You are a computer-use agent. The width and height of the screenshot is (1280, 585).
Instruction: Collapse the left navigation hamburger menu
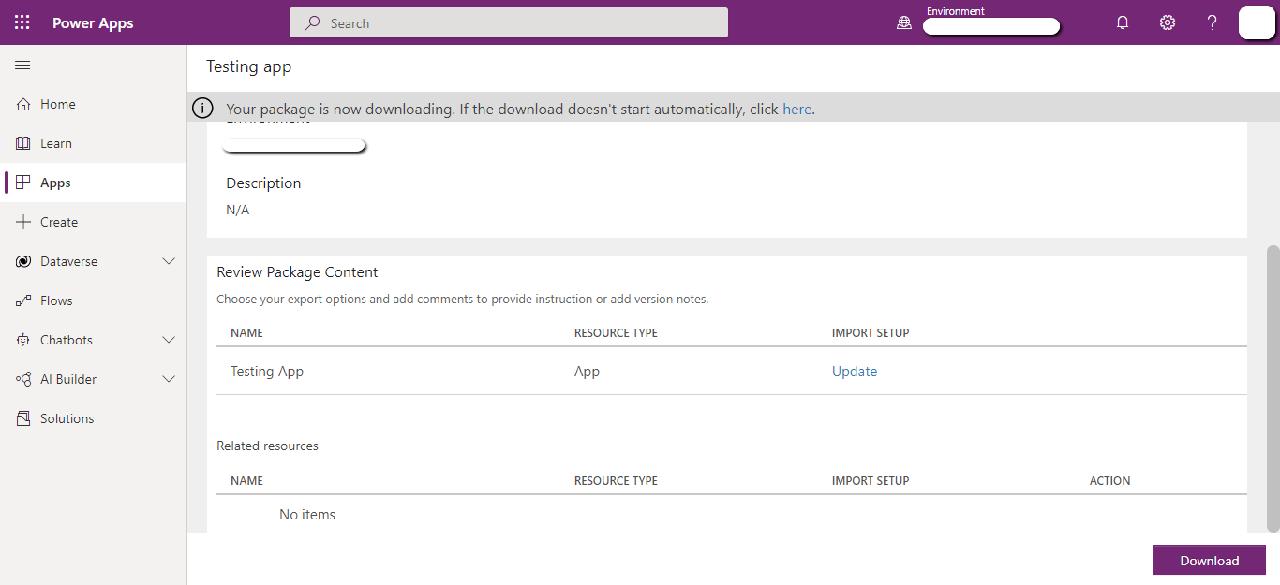coord(22,65)
